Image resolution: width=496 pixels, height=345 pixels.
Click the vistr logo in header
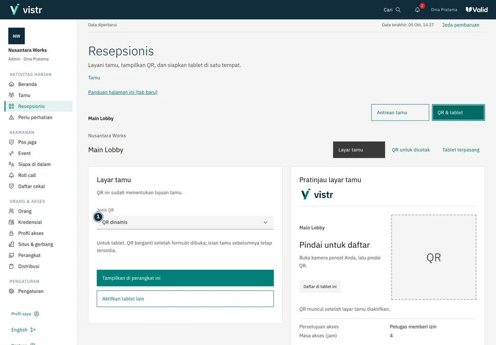tap(26, 9)
